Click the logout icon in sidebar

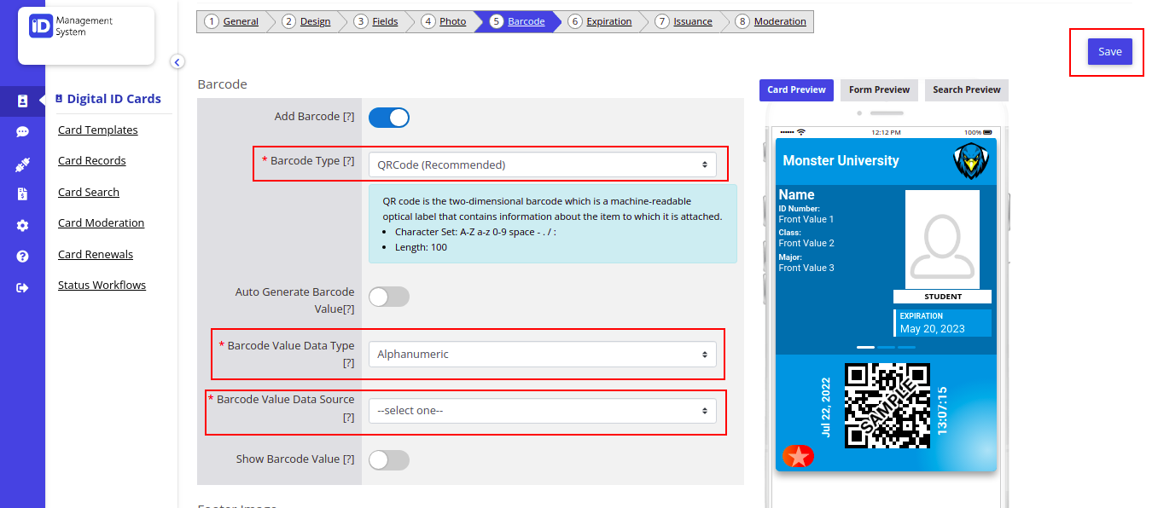tap(22, 288)
